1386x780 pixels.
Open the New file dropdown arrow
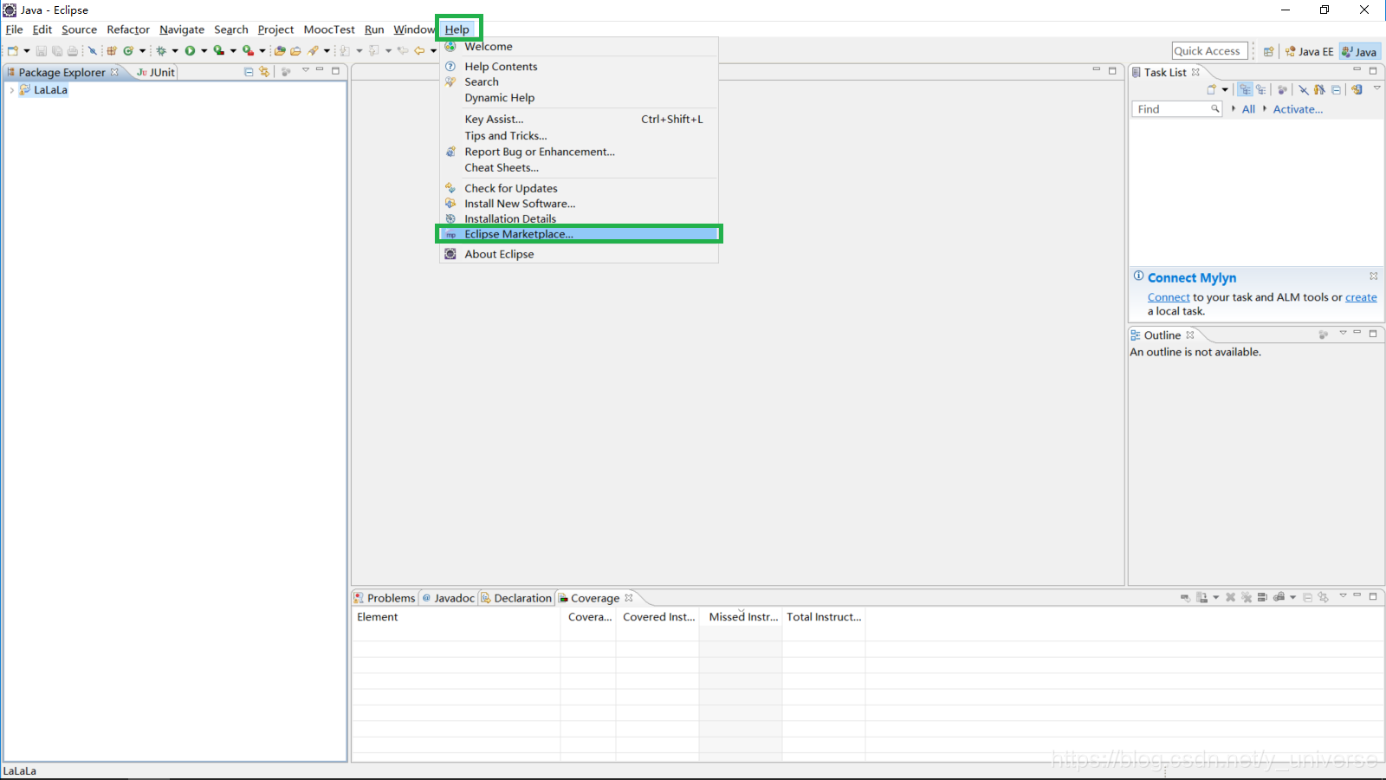27,51
